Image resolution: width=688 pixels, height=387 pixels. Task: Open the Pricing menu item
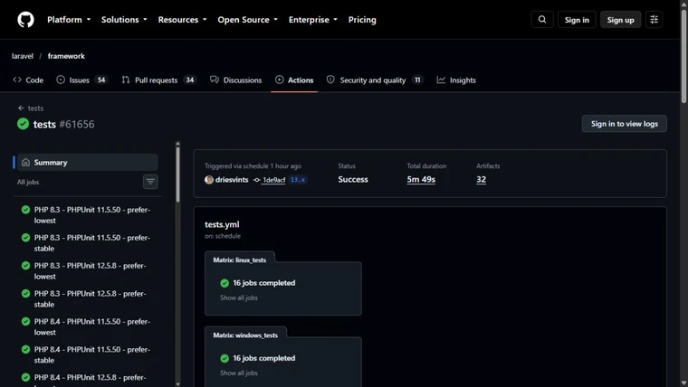[x=362, y=20]
